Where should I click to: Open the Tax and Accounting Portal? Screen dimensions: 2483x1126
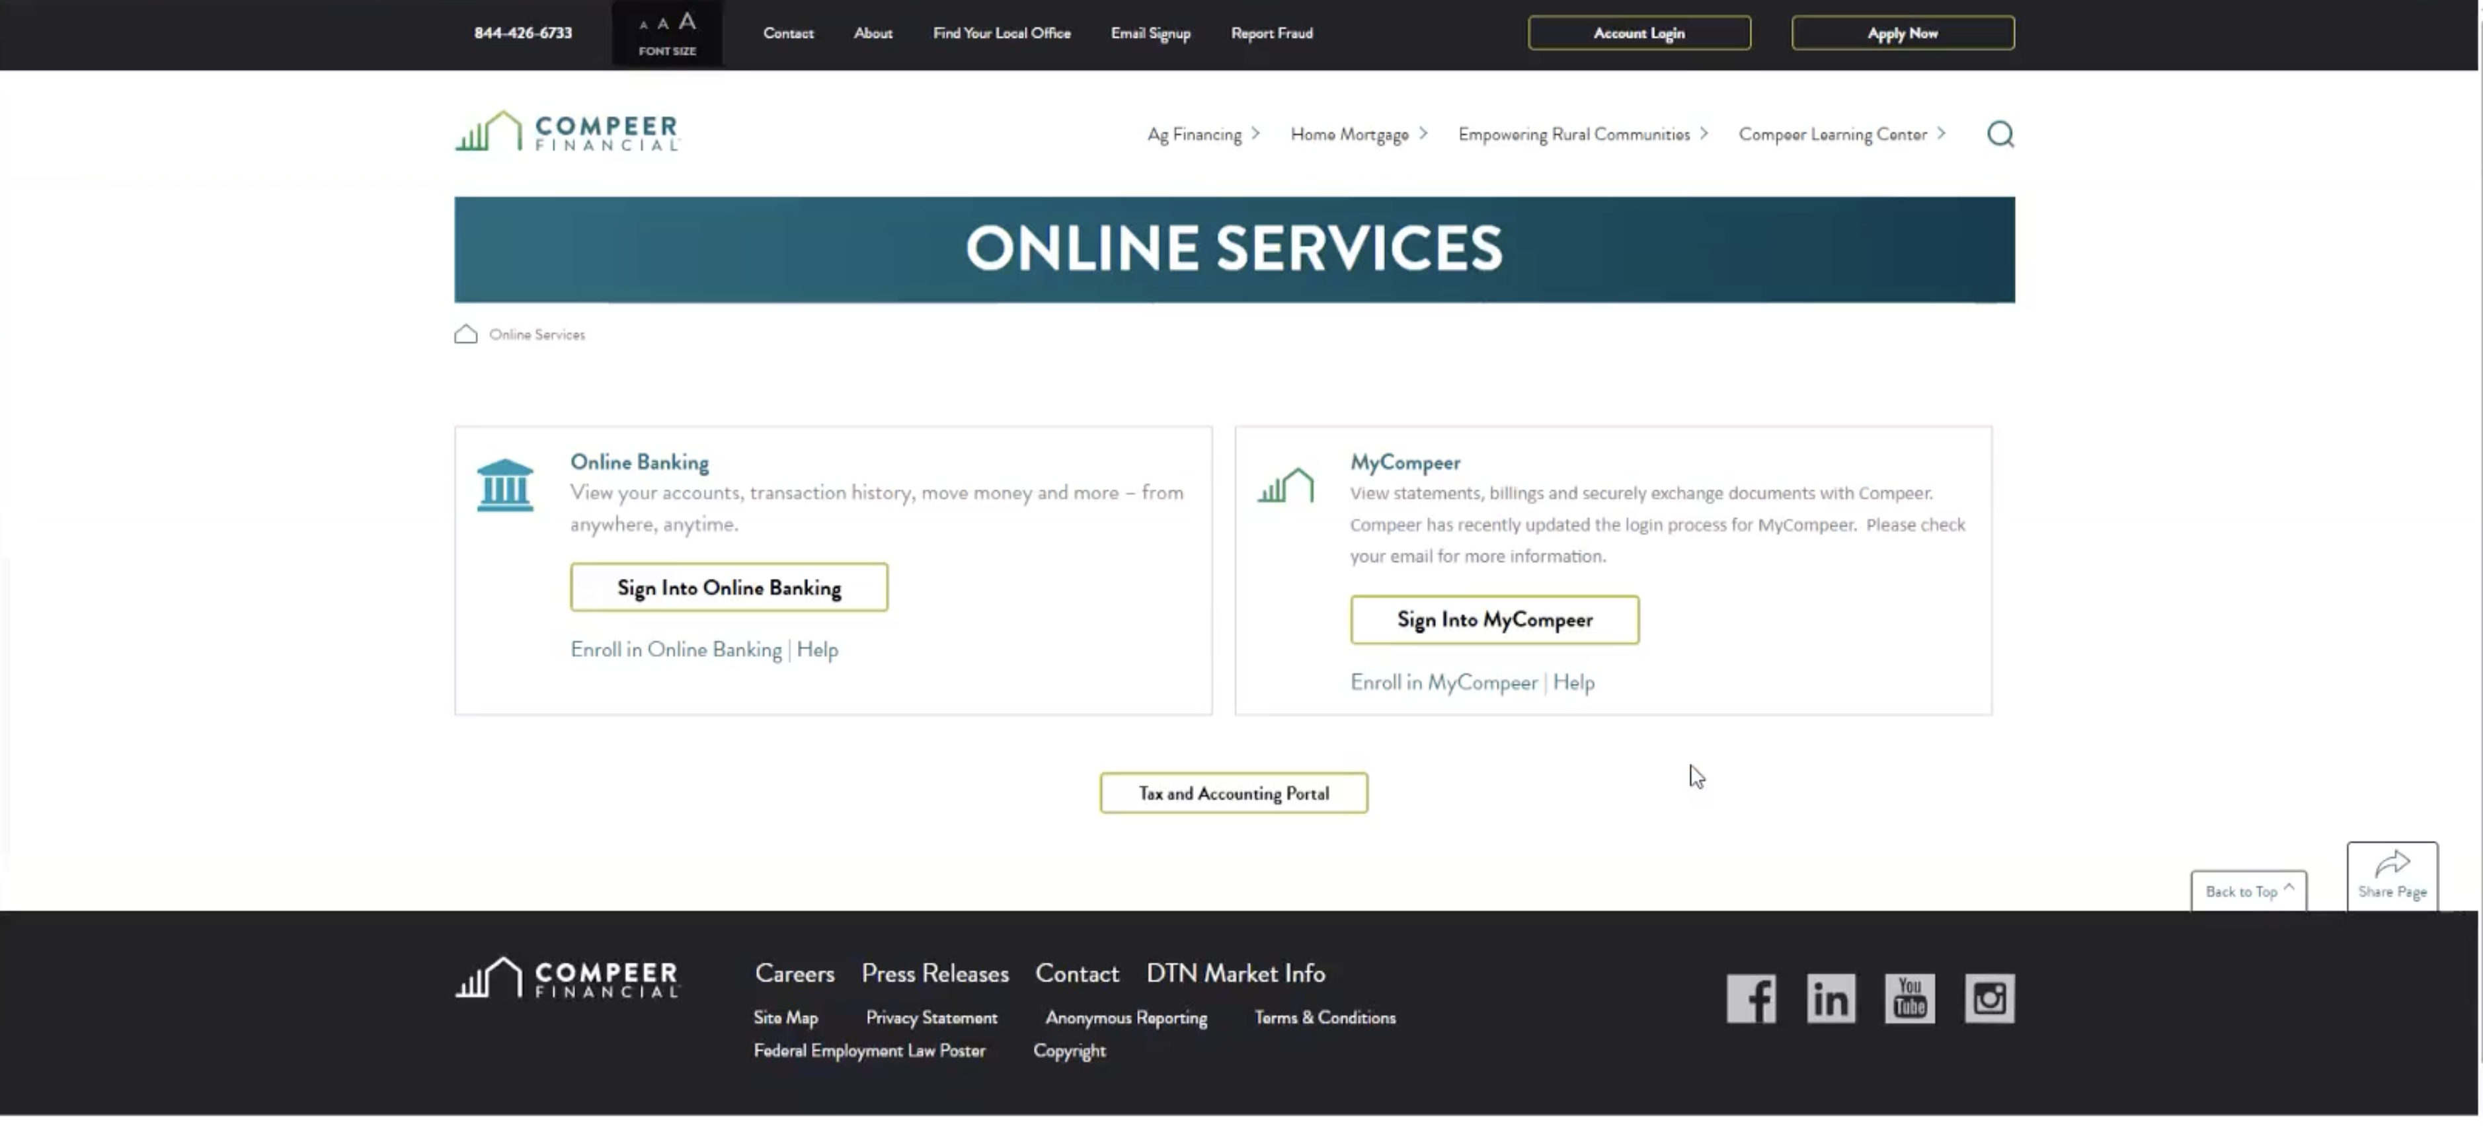click(1233, 794)
